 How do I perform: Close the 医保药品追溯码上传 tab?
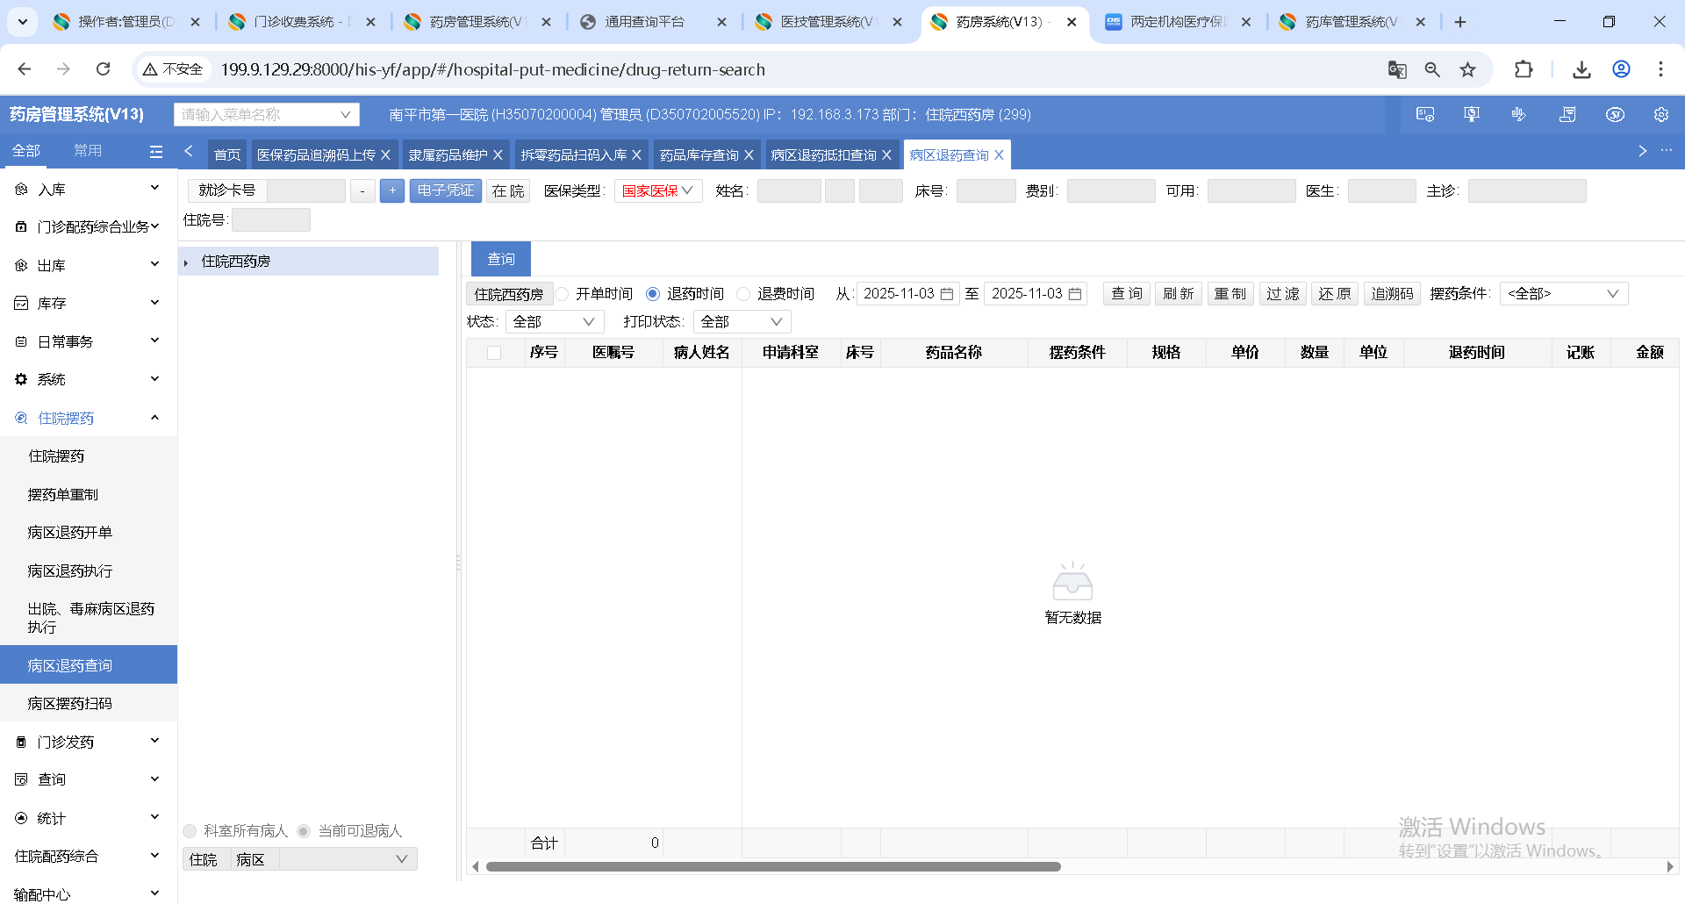[385, 154]
